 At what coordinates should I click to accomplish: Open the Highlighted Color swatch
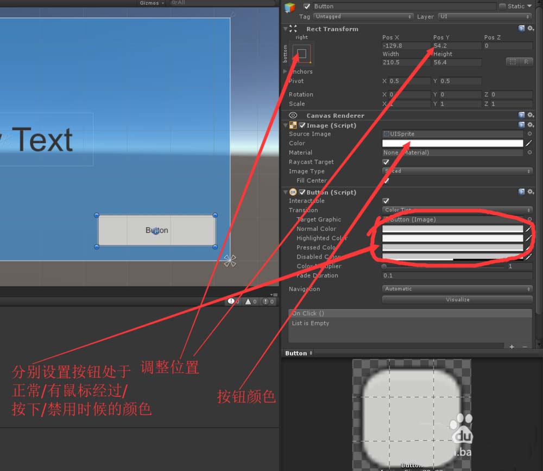[452, 238]
